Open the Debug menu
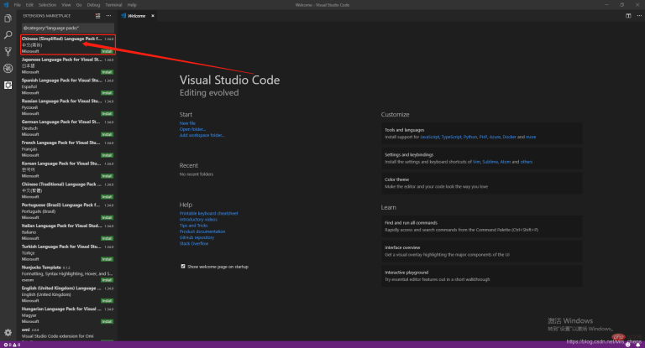Screen dimensions: 645x348 pos(93,5)
